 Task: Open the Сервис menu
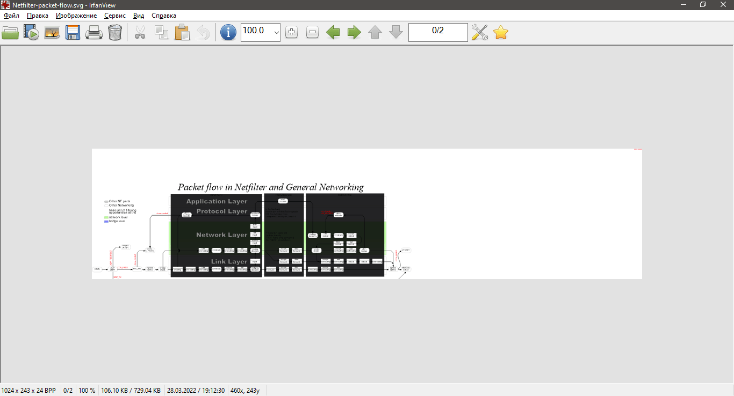115,16
